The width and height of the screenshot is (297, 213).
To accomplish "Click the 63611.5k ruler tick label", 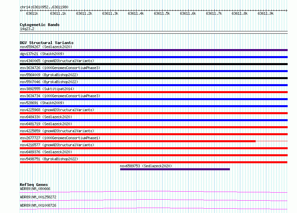I will pos(162,13).
